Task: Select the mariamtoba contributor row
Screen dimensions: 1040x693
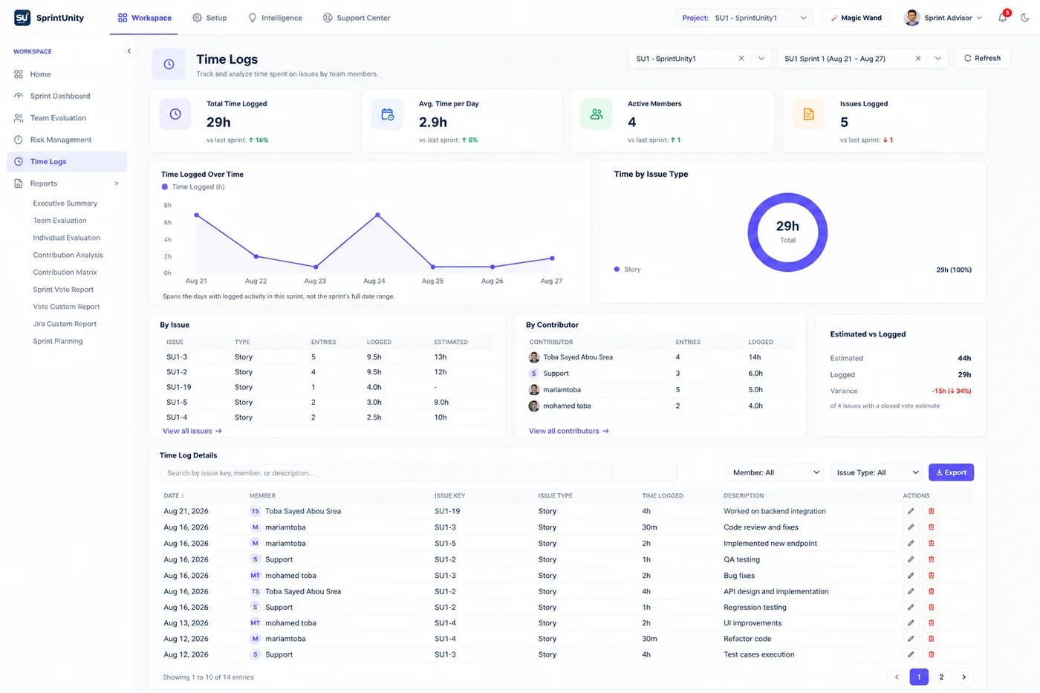Action: point(660,390)
